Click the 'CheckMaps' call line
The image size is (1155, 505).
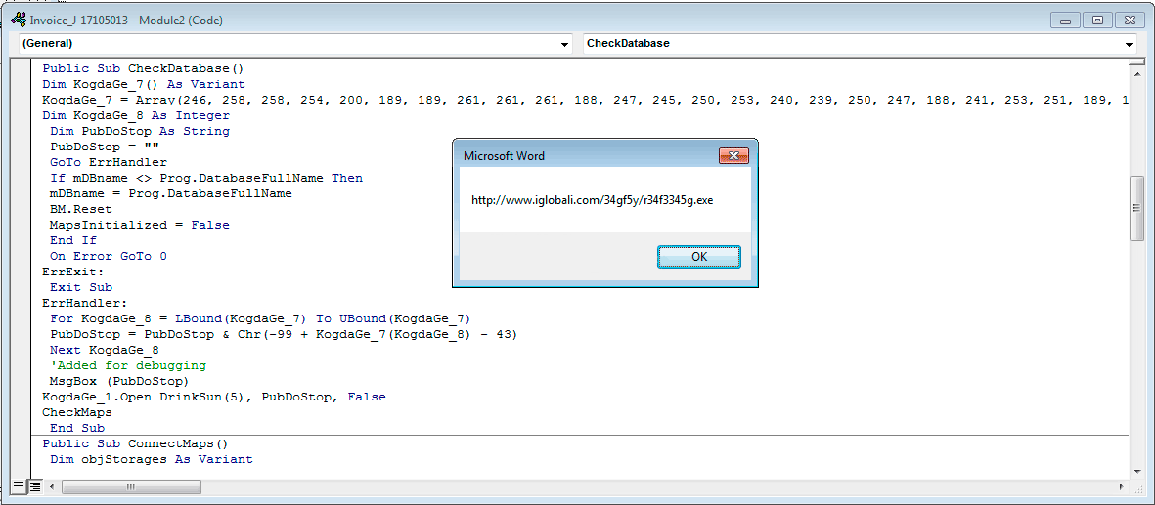pyautogui.click(x=76, y=412)
